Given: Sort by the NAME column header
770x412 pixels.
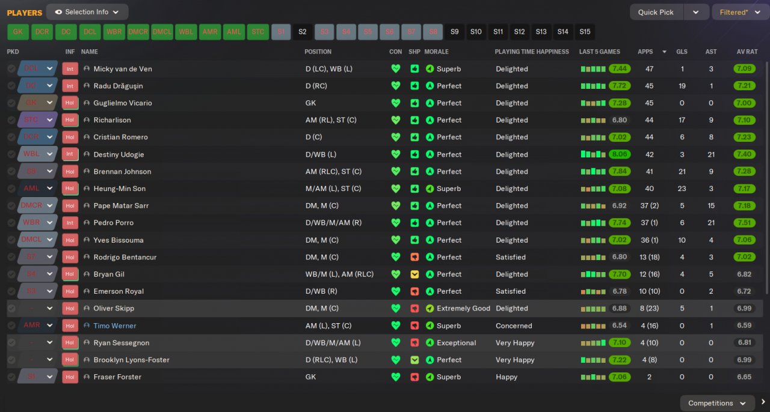Looking at the screenshot, I should click(x=89, y=52).
